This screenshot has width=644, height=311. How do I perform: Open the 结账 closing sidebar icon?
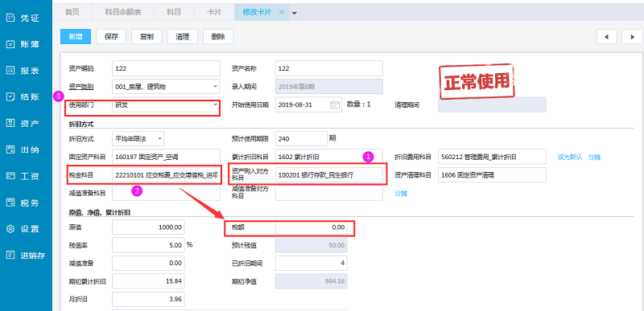coord(10,97)
